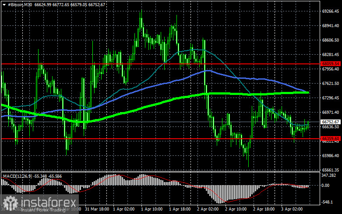Click the 3 Apr 02:00 time label

(x=292, y=209)
